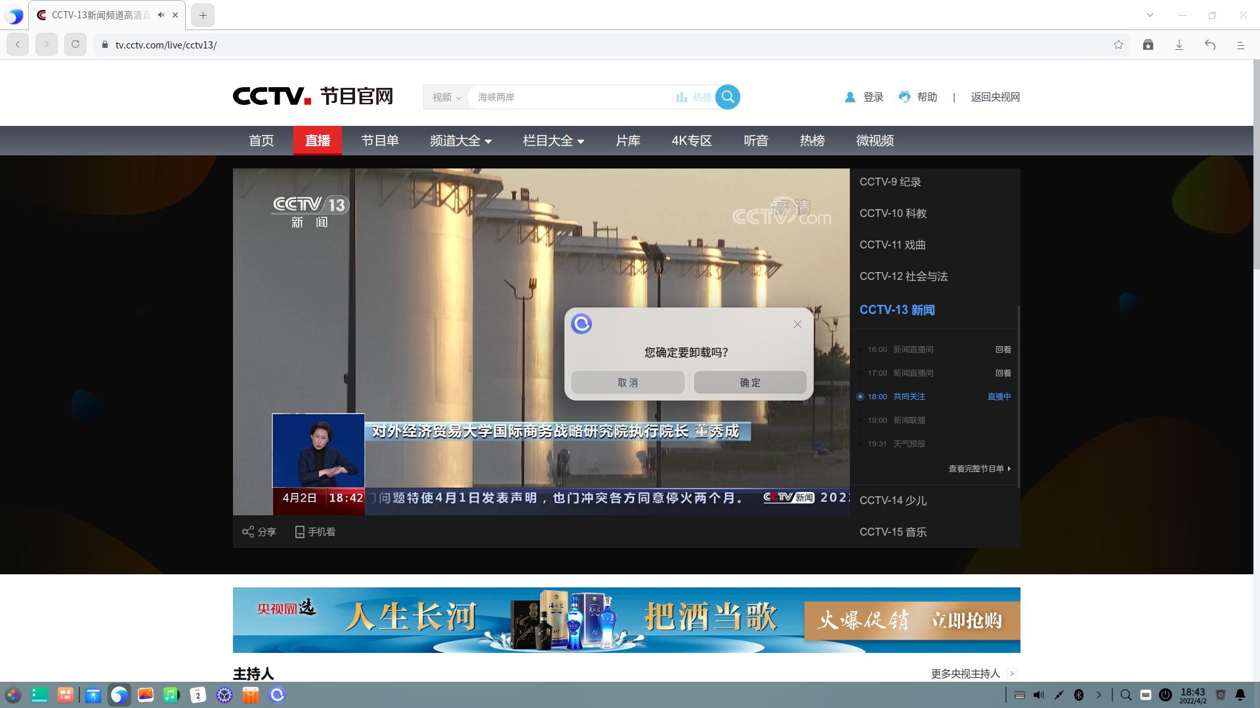Open the Safari browser icon in the dock
Viewport: 1260px width, 708px height.
click(x=119, y=695)
